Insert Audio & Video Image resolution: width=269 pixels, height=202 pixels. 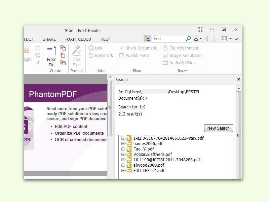[179, 63]
